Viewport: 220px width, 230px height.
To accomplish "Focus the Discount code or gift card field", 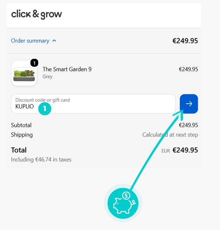I will (x=93, y=104).
